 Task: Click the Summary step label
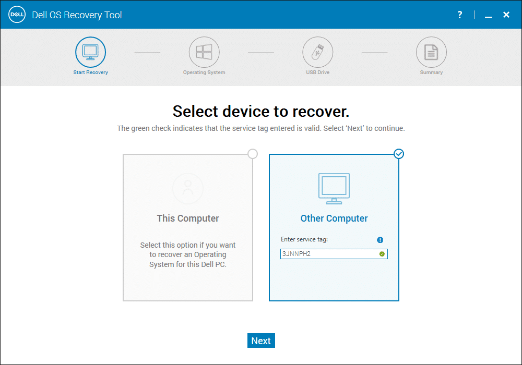tap(431, 72)
